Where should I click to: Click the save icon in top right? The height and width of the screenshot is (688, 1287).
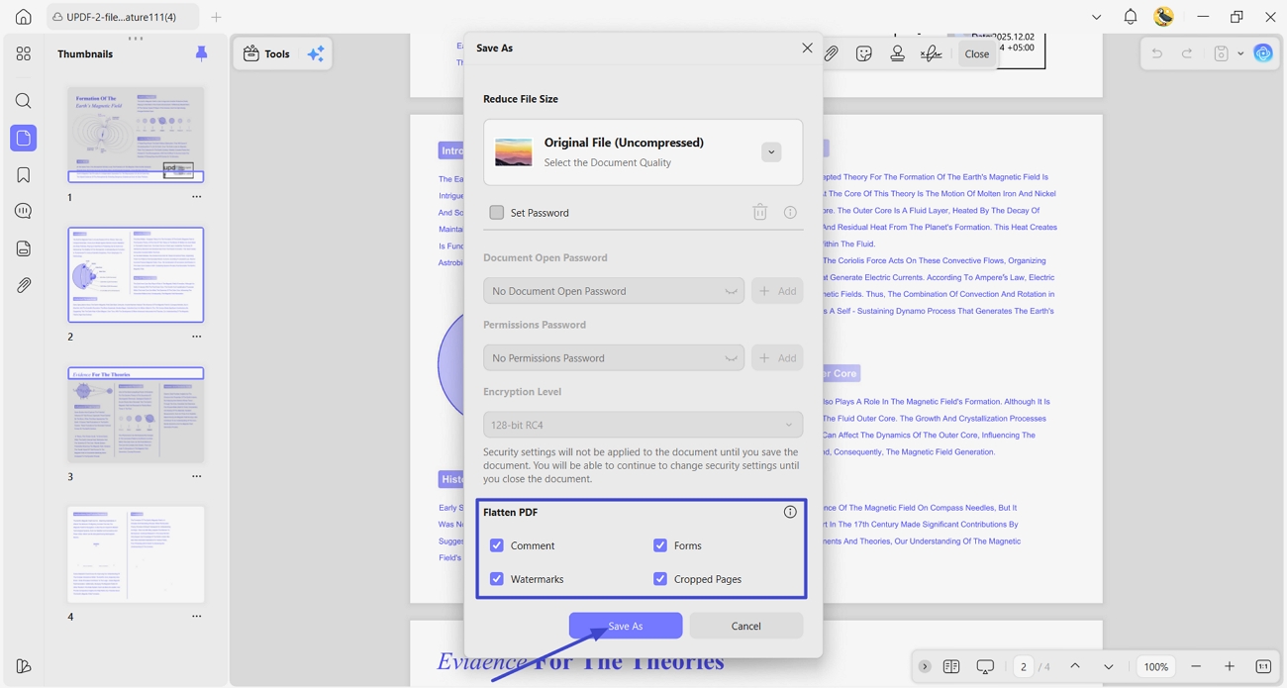1222,53
